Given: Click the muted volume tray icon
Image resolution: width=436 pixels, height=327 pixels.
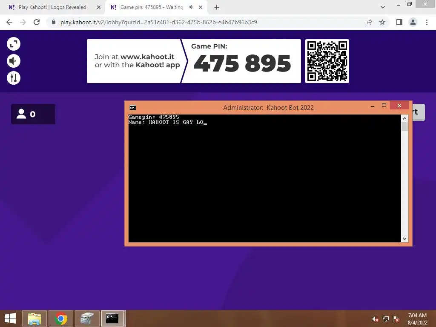Looking at the screenshot, I should point(376,319).
